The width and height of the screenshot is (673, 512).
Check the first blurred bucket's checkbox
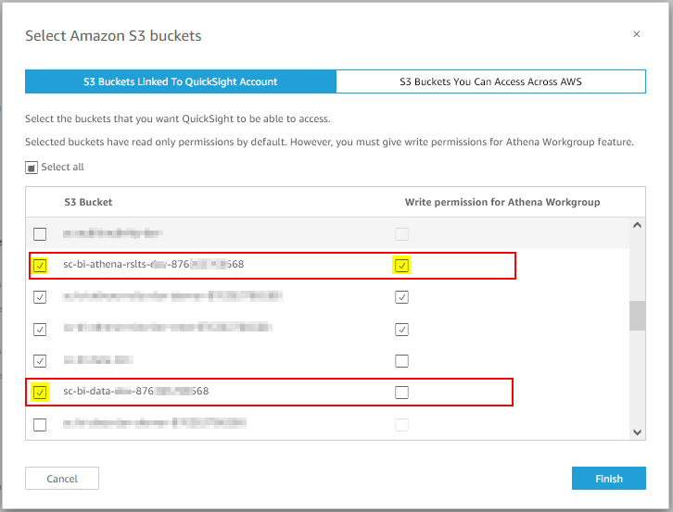point(40,234)
